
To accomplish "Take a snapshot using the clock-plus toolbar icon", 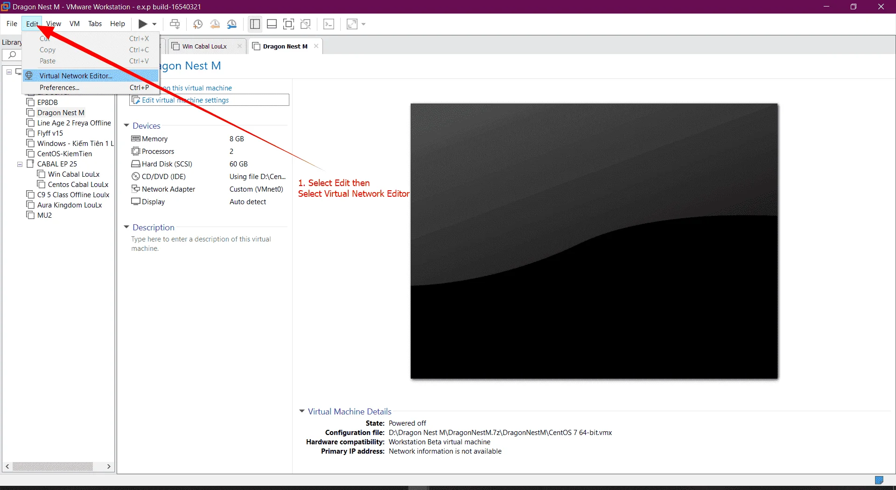I will [x=198, y=24].
